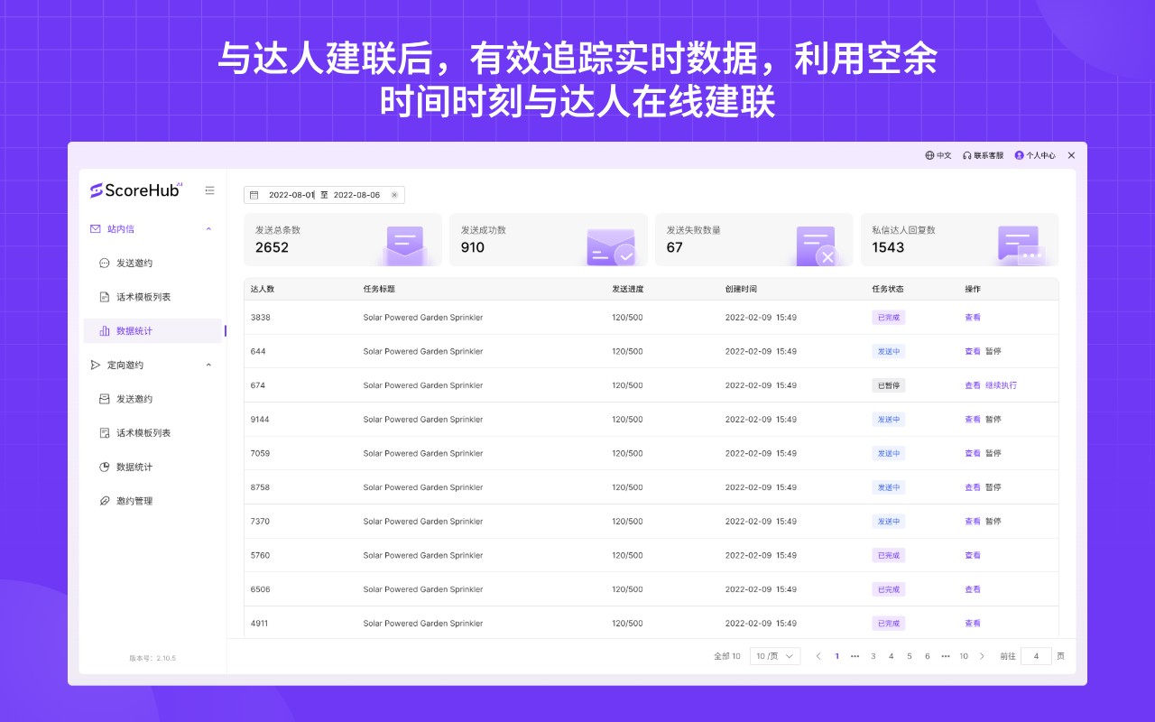Click the globe language icon

click(x=929, y=155)
